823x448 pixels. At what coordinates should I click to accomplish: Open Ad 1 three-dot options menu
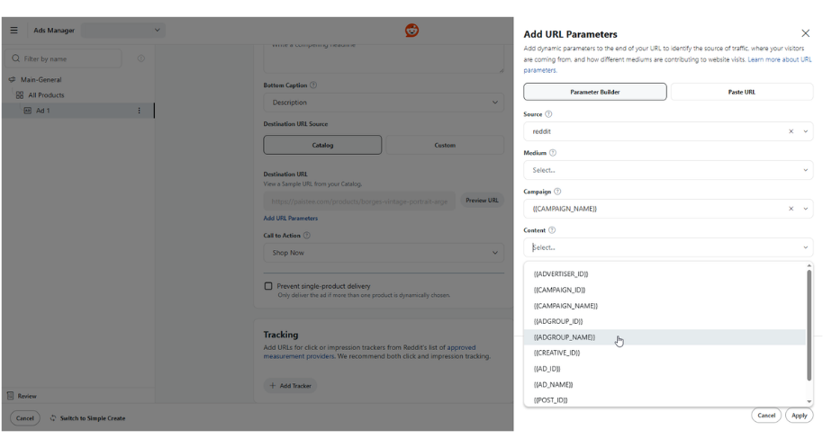[139, 111]
